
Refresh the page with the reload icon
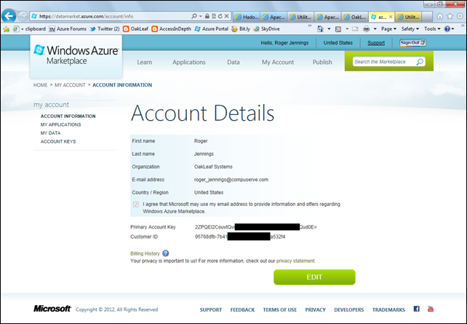(220, 16)
